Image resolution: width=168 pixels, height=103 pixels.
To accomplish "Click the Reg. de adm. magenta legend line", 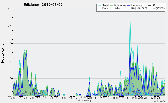I will pyautogui.click(x=128, y=8).
